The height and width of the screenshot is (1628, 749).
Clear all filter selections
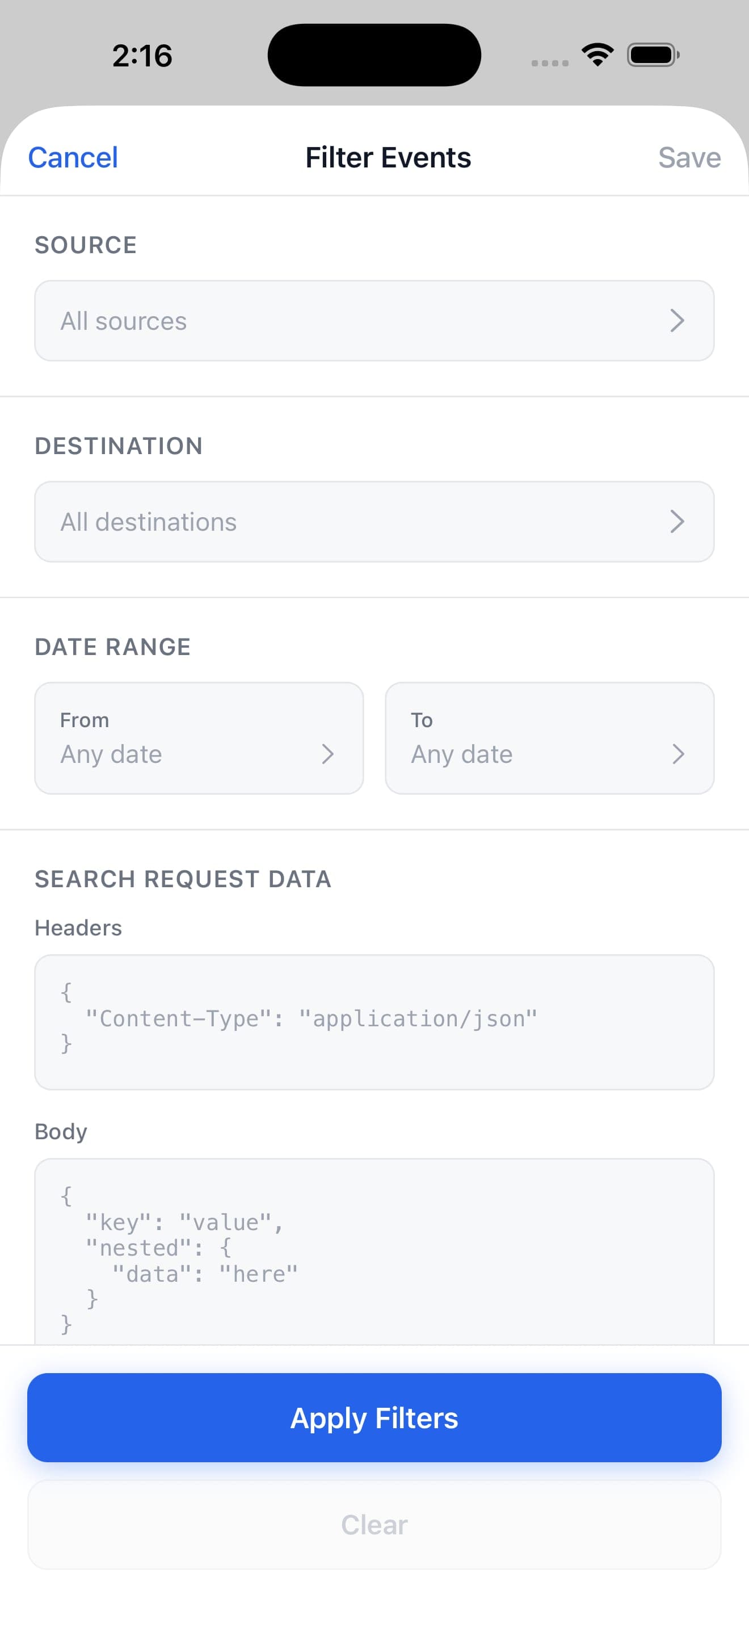tap(374, 1525)
